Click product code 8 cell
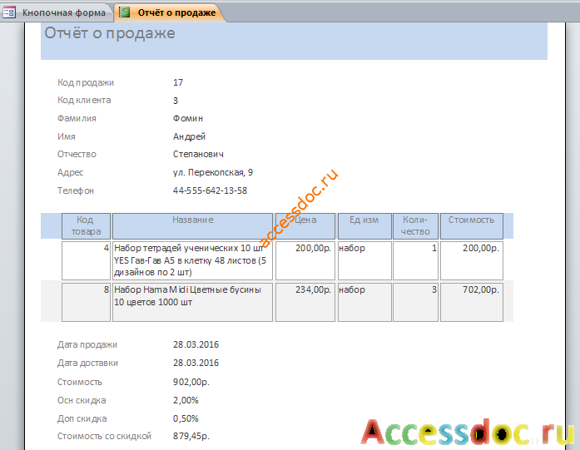Viewport: 580px width, 450px height. (87, 302)
